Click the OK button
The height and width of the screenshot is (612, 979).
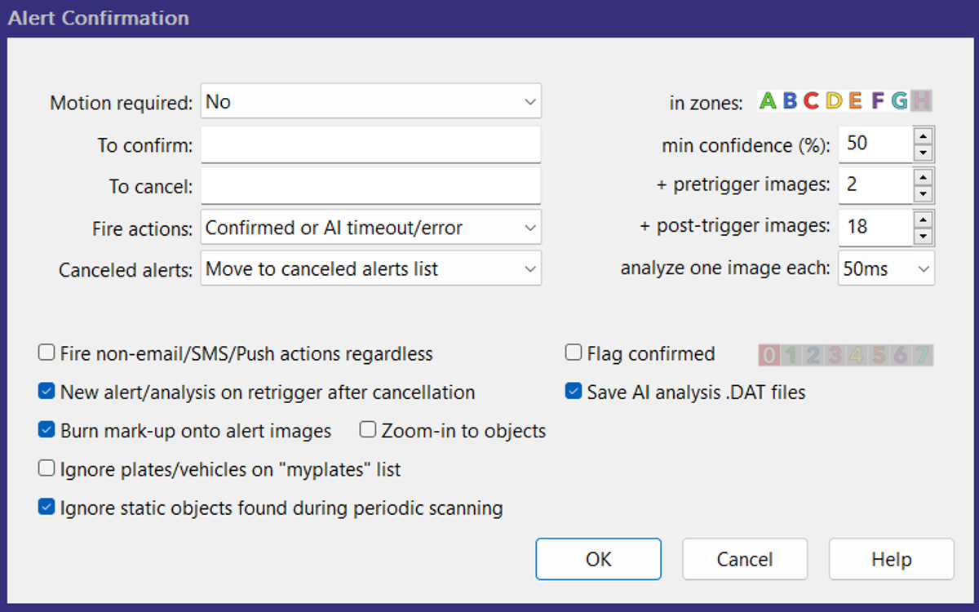click(598, 559)
